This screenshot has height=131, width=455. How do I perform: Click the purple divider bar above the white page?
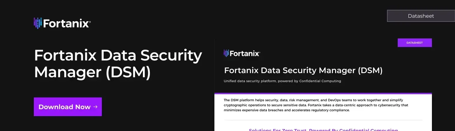(323, 94)
